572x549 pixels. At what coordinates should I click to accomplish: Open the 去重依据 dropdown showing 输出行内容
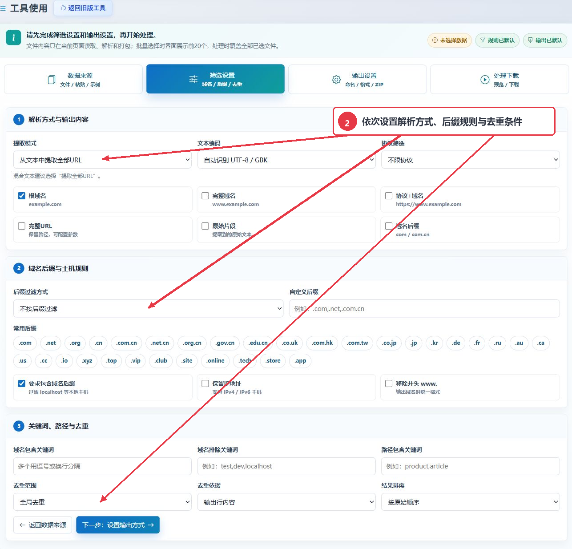click(x=286, y=502)
